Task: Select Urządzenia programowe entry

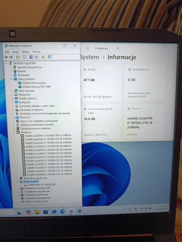Action: coord(37,192)
